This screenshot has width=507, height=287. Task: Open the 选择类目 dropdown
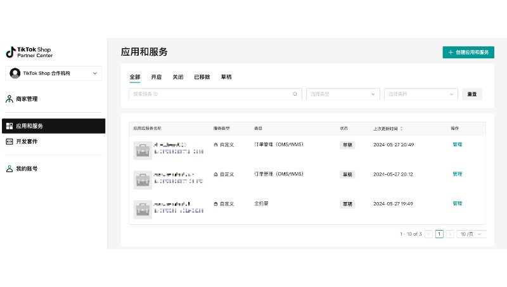tap(421, 94)
